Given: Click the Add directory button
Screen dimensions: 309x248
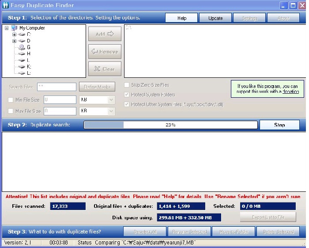Looking at the screenshot, I should (105, 34).
